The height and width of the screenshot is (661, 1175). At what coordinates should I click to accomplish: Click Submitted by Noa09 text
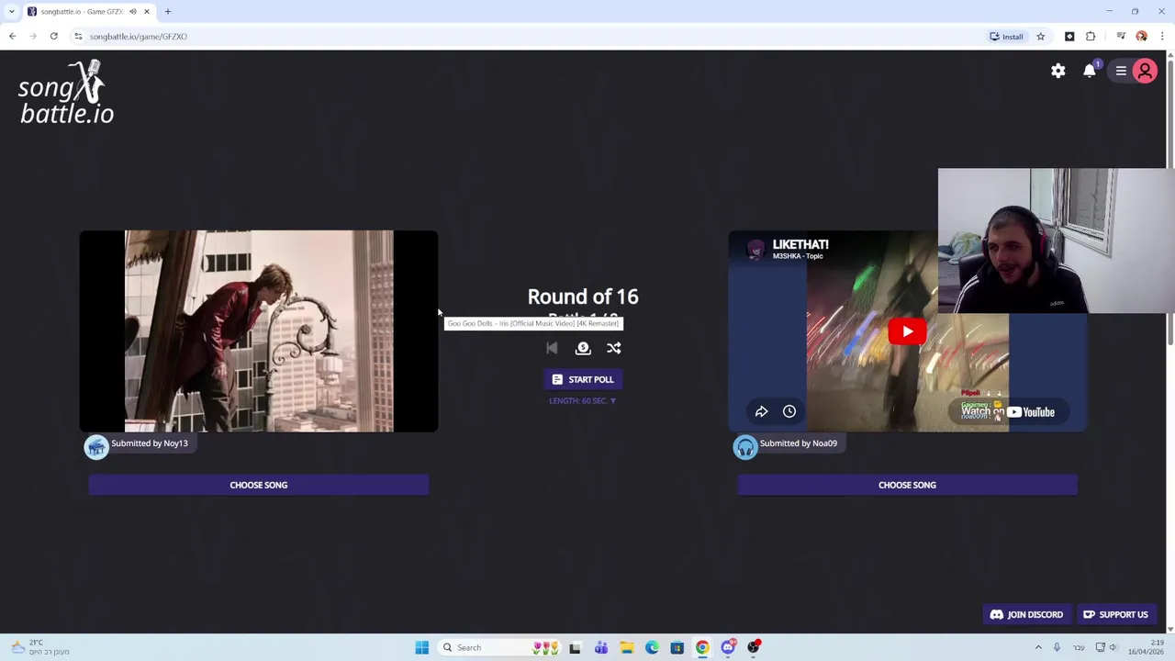click(799, 443)
